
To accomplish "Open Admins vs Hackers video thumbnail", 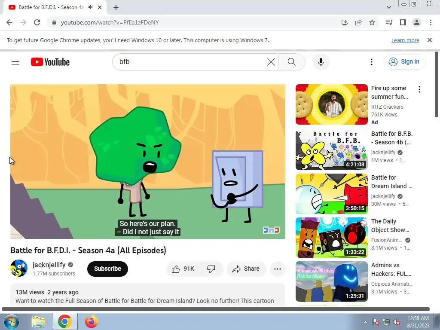I will click(x=331, y=281).
